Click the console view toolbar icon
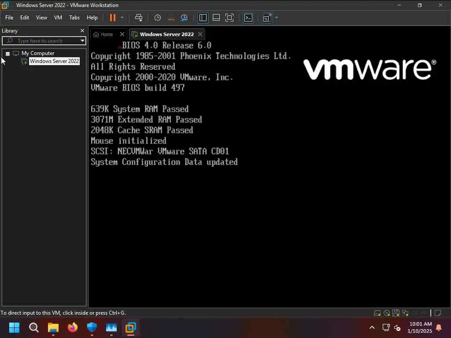 248,18
